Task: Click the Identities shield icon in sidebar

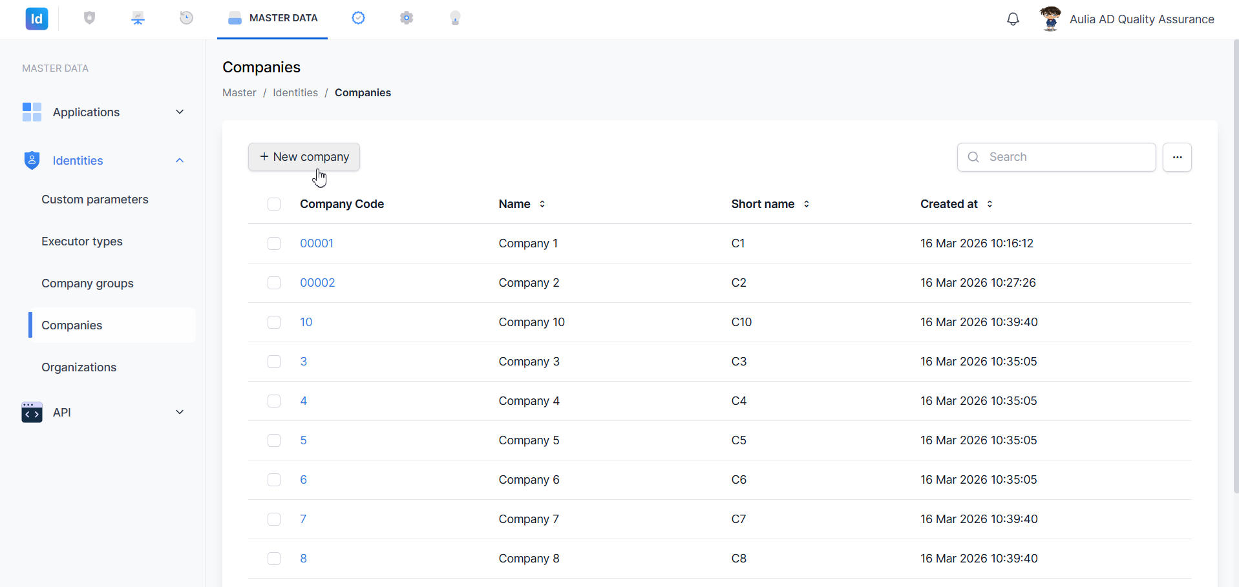Action: (x=32, y=160)
